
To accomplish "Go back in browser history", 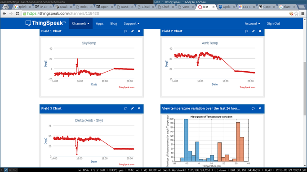I will (4, 13).
